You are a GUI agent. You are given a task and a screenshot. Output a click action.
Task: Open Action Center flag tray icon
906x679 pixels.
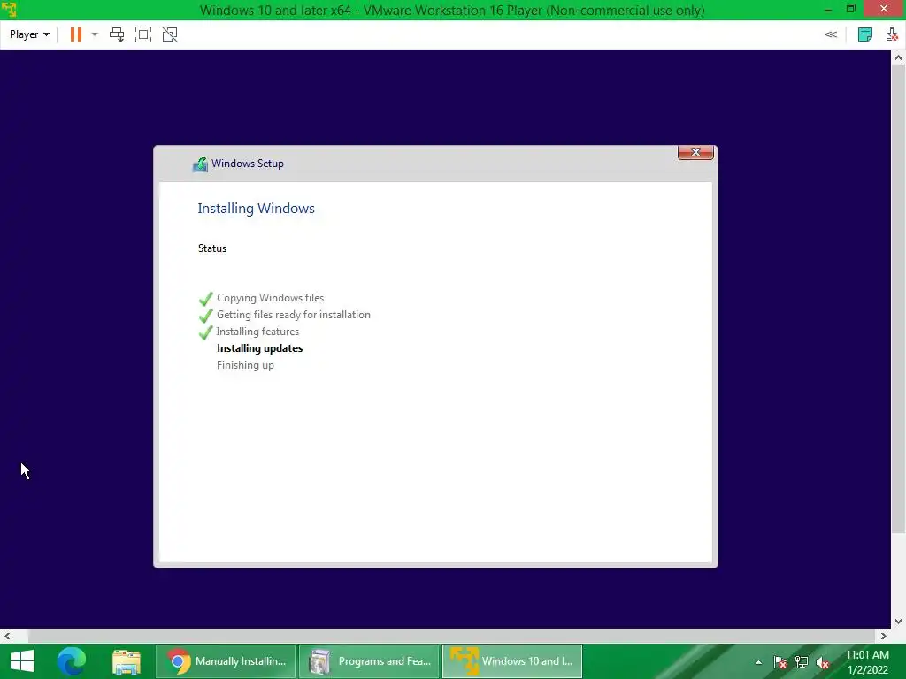pos(780,662)
